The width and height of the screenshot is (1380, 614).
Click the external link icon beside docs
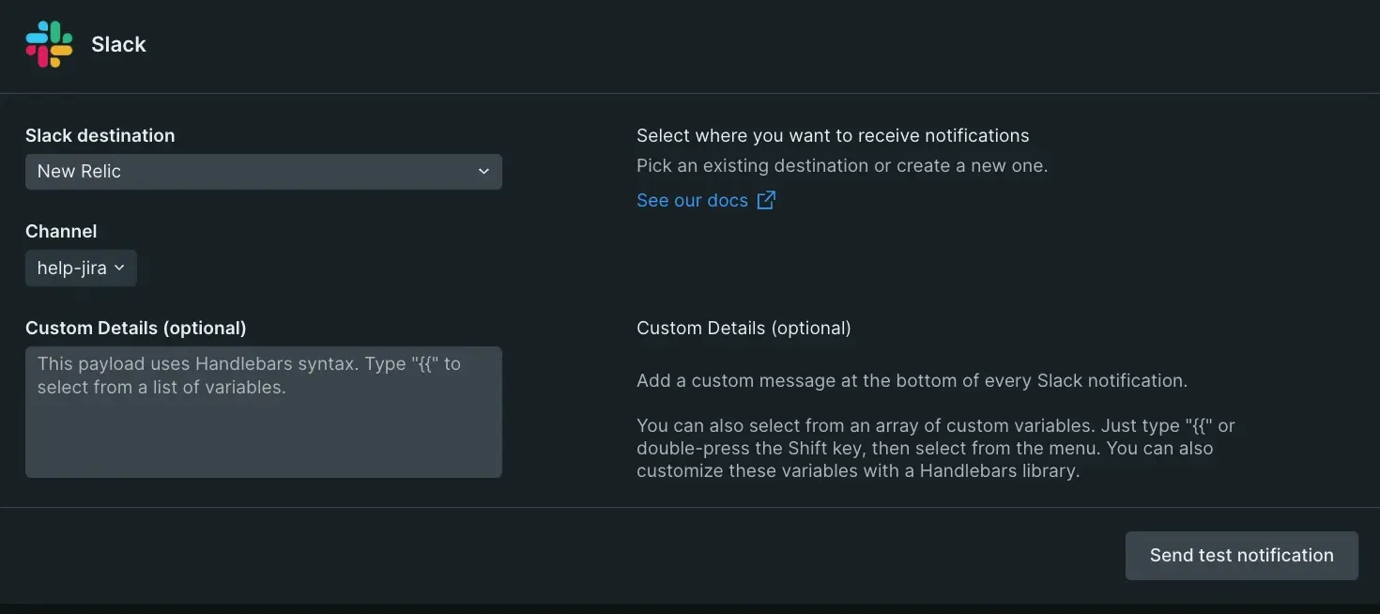[766, 200]
